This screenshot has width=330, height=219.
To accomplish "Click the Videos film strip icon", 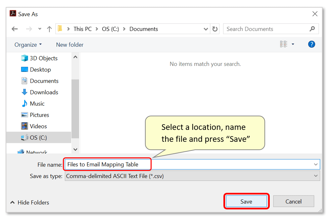I will coord(24,126).
